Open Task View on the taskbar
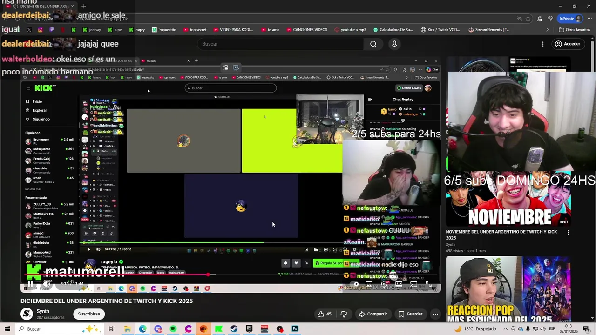The height and width of the screenshot is (335, 596). (112, 329)
